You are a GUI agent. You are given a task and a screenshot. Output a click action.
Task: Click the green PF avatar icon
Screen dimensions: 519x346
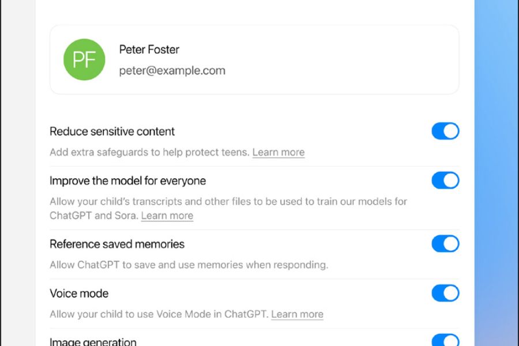click(84, 59)
